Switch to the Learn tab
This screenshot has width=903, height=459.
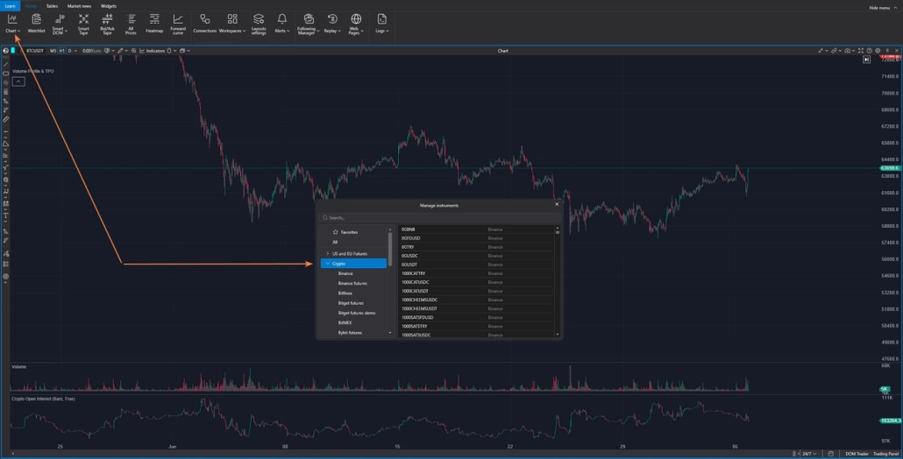pos(10,6)
